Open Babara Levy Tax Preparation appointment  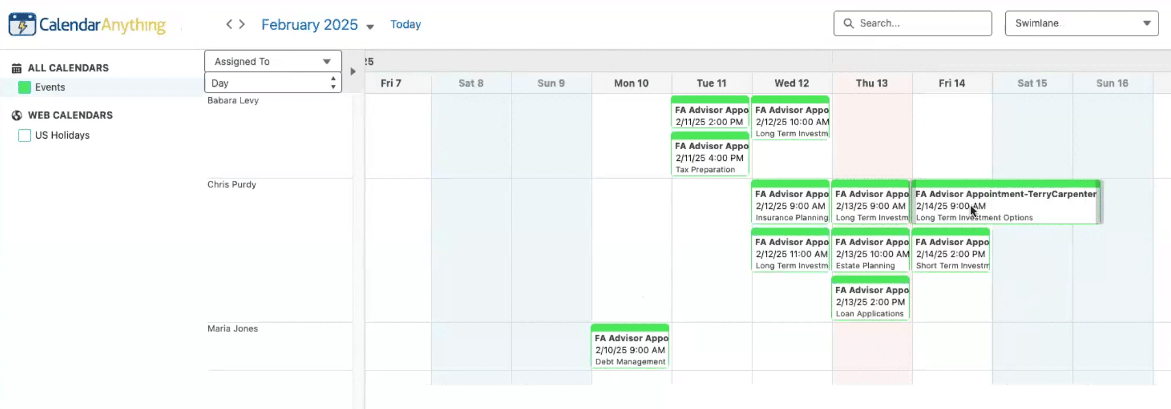tap(710, 154)
